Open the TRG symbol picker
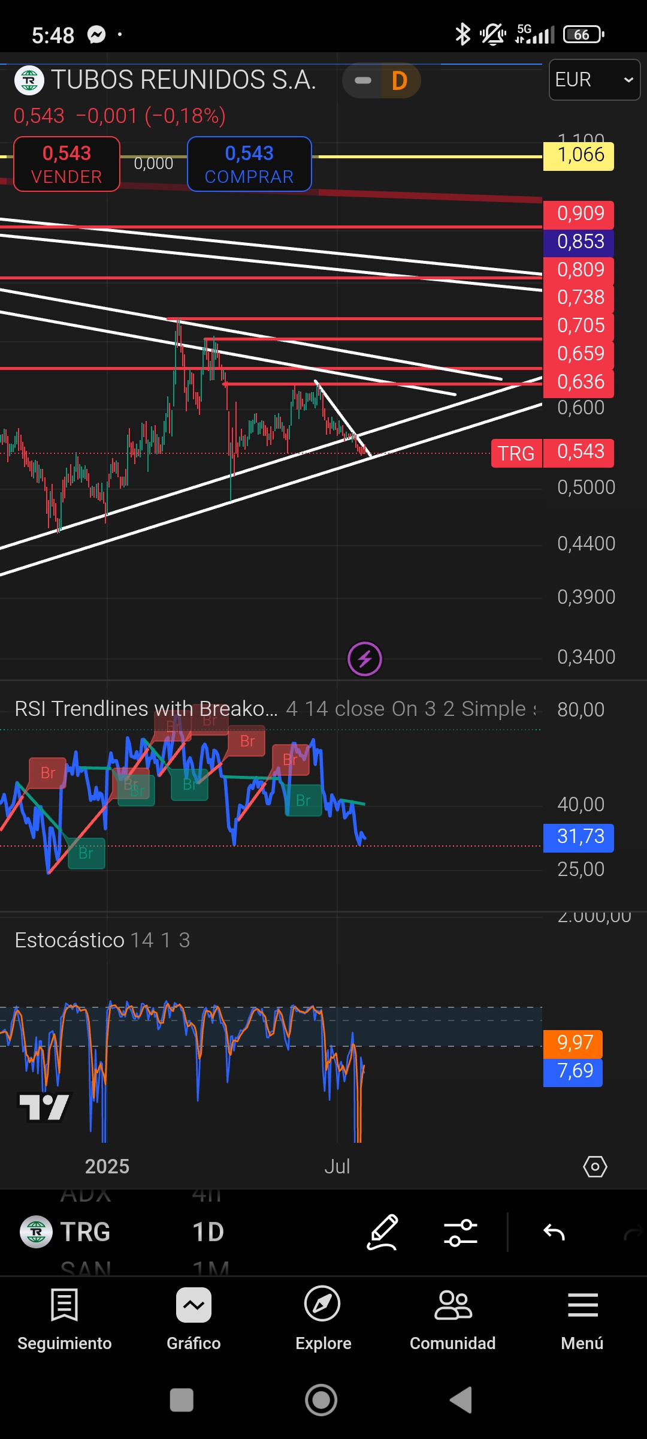 point(66,1232)
